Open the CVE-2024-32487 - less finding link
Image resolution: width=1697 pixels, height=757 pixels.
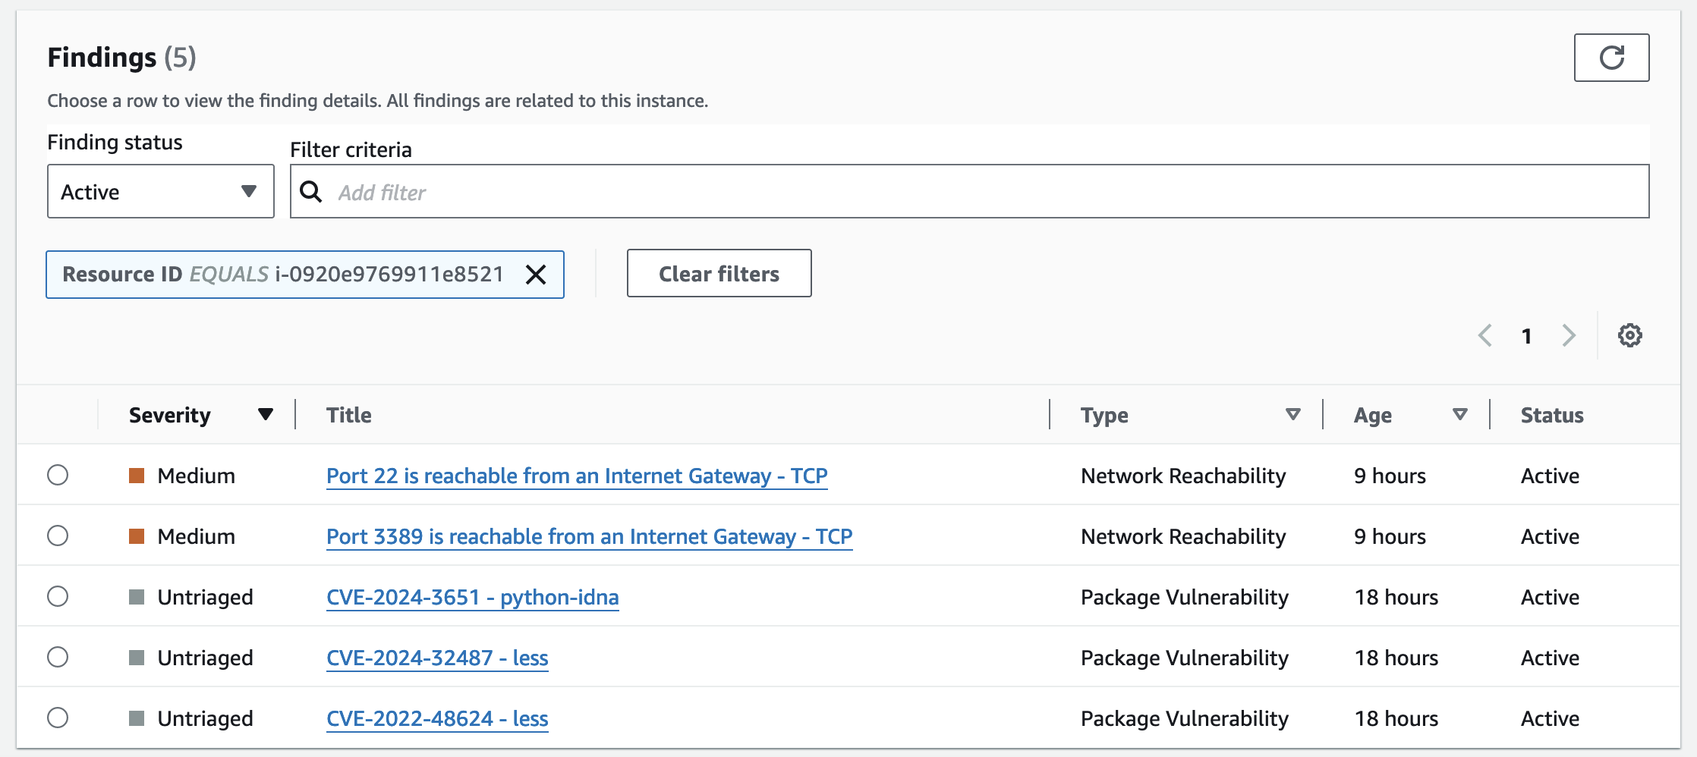[x=437, y=658]
